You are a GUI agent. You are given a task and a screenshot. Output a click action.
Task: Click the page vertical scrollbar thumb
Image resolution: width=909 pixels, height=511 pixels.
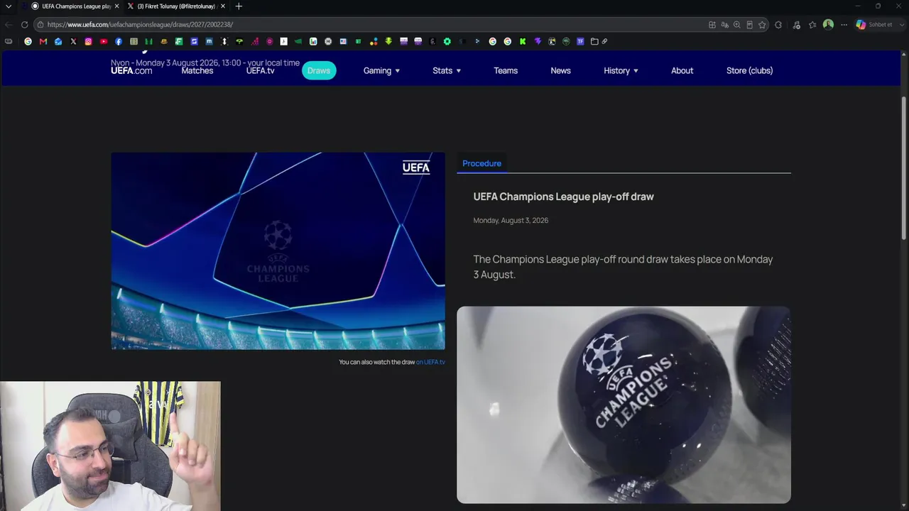tap(904, 168)
